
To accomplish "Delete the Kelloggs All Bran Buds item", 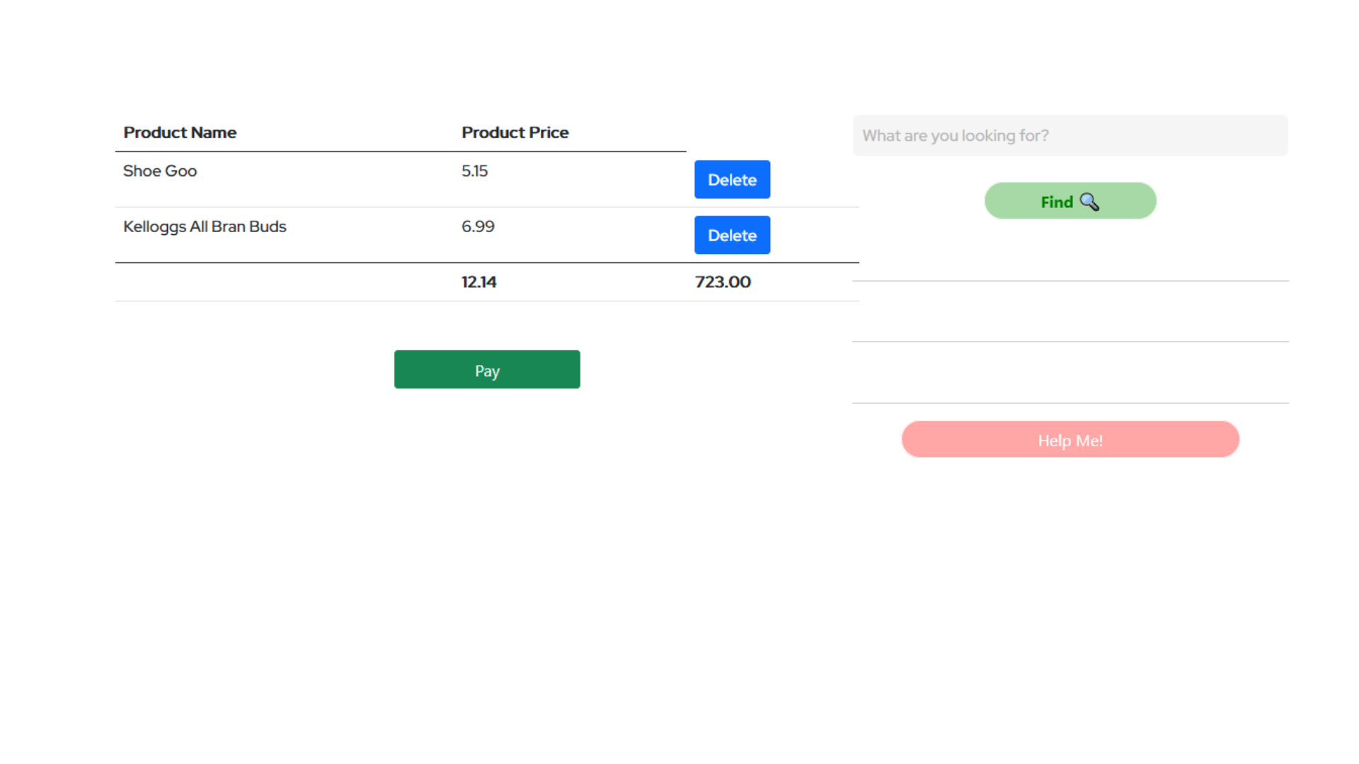I will [x=732, y=236].
